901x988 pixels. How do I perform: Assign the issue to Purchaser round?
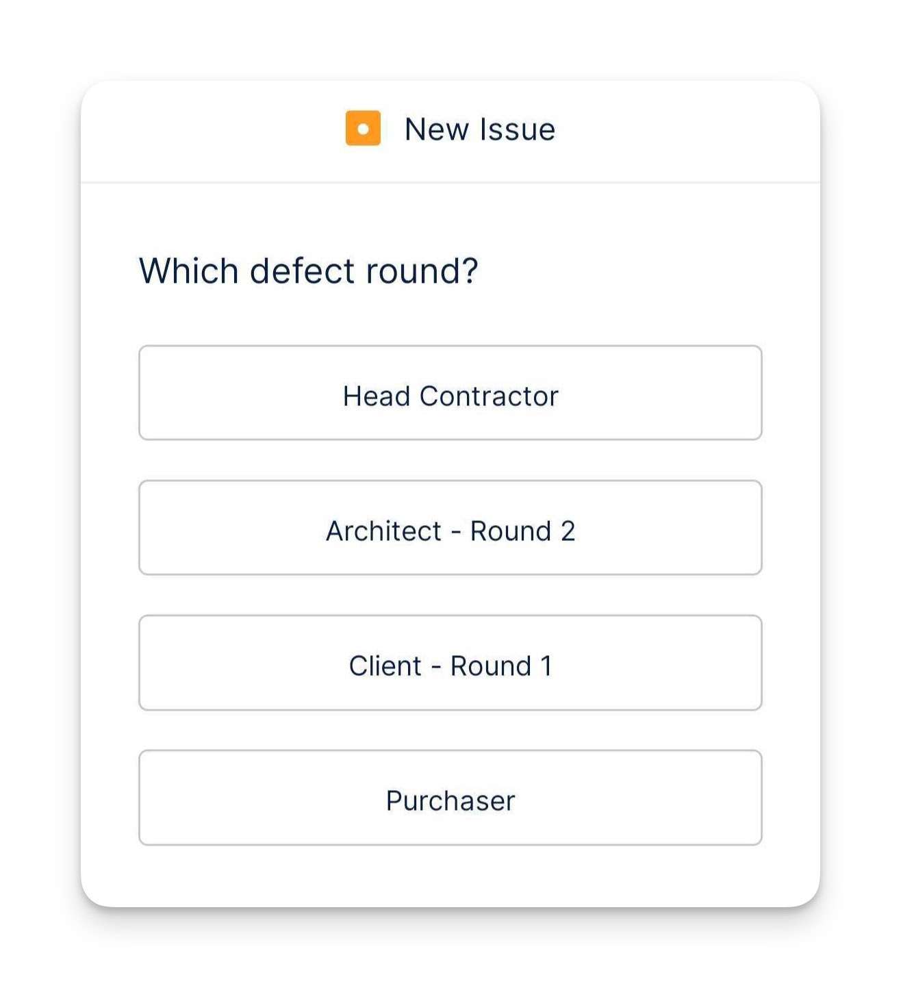point(450,798)
